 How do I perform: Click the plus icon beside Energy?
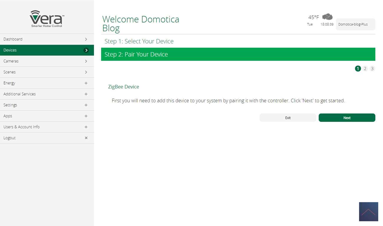pyautogui.click(x=86, y=83)
